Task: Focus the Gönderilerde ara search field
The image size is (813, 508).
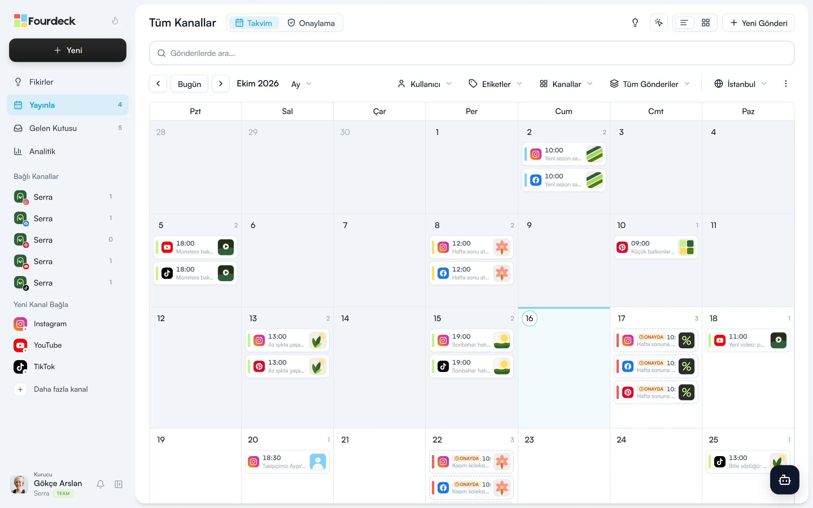Action: [472, 53]
